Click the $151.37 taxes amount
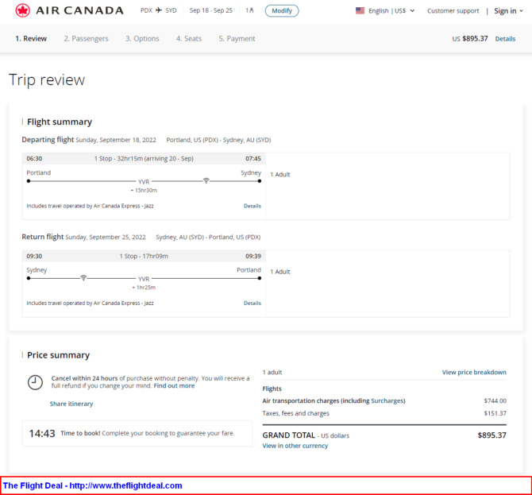 [x=495, y=413]
